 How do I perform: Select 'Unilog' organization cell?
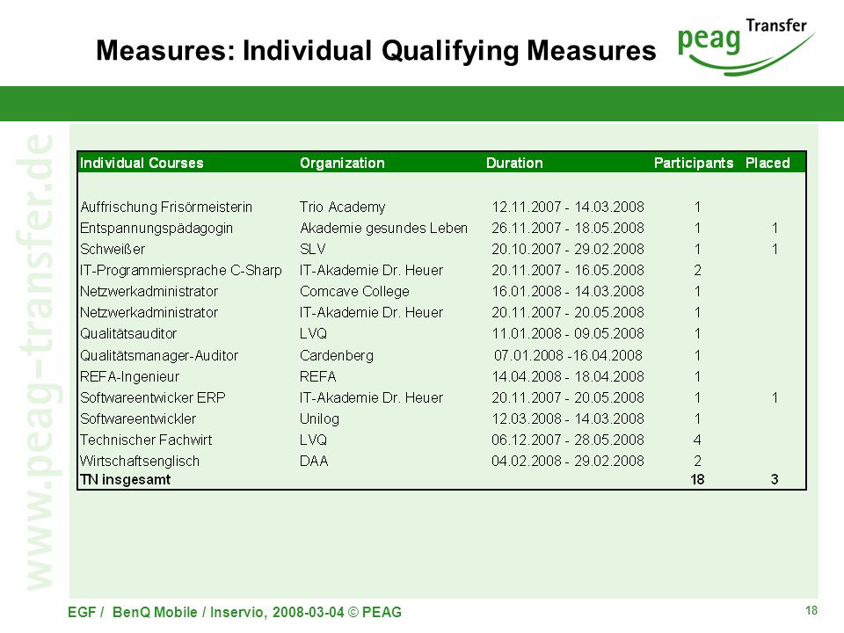pyautogui.click(x=319, y=418)
